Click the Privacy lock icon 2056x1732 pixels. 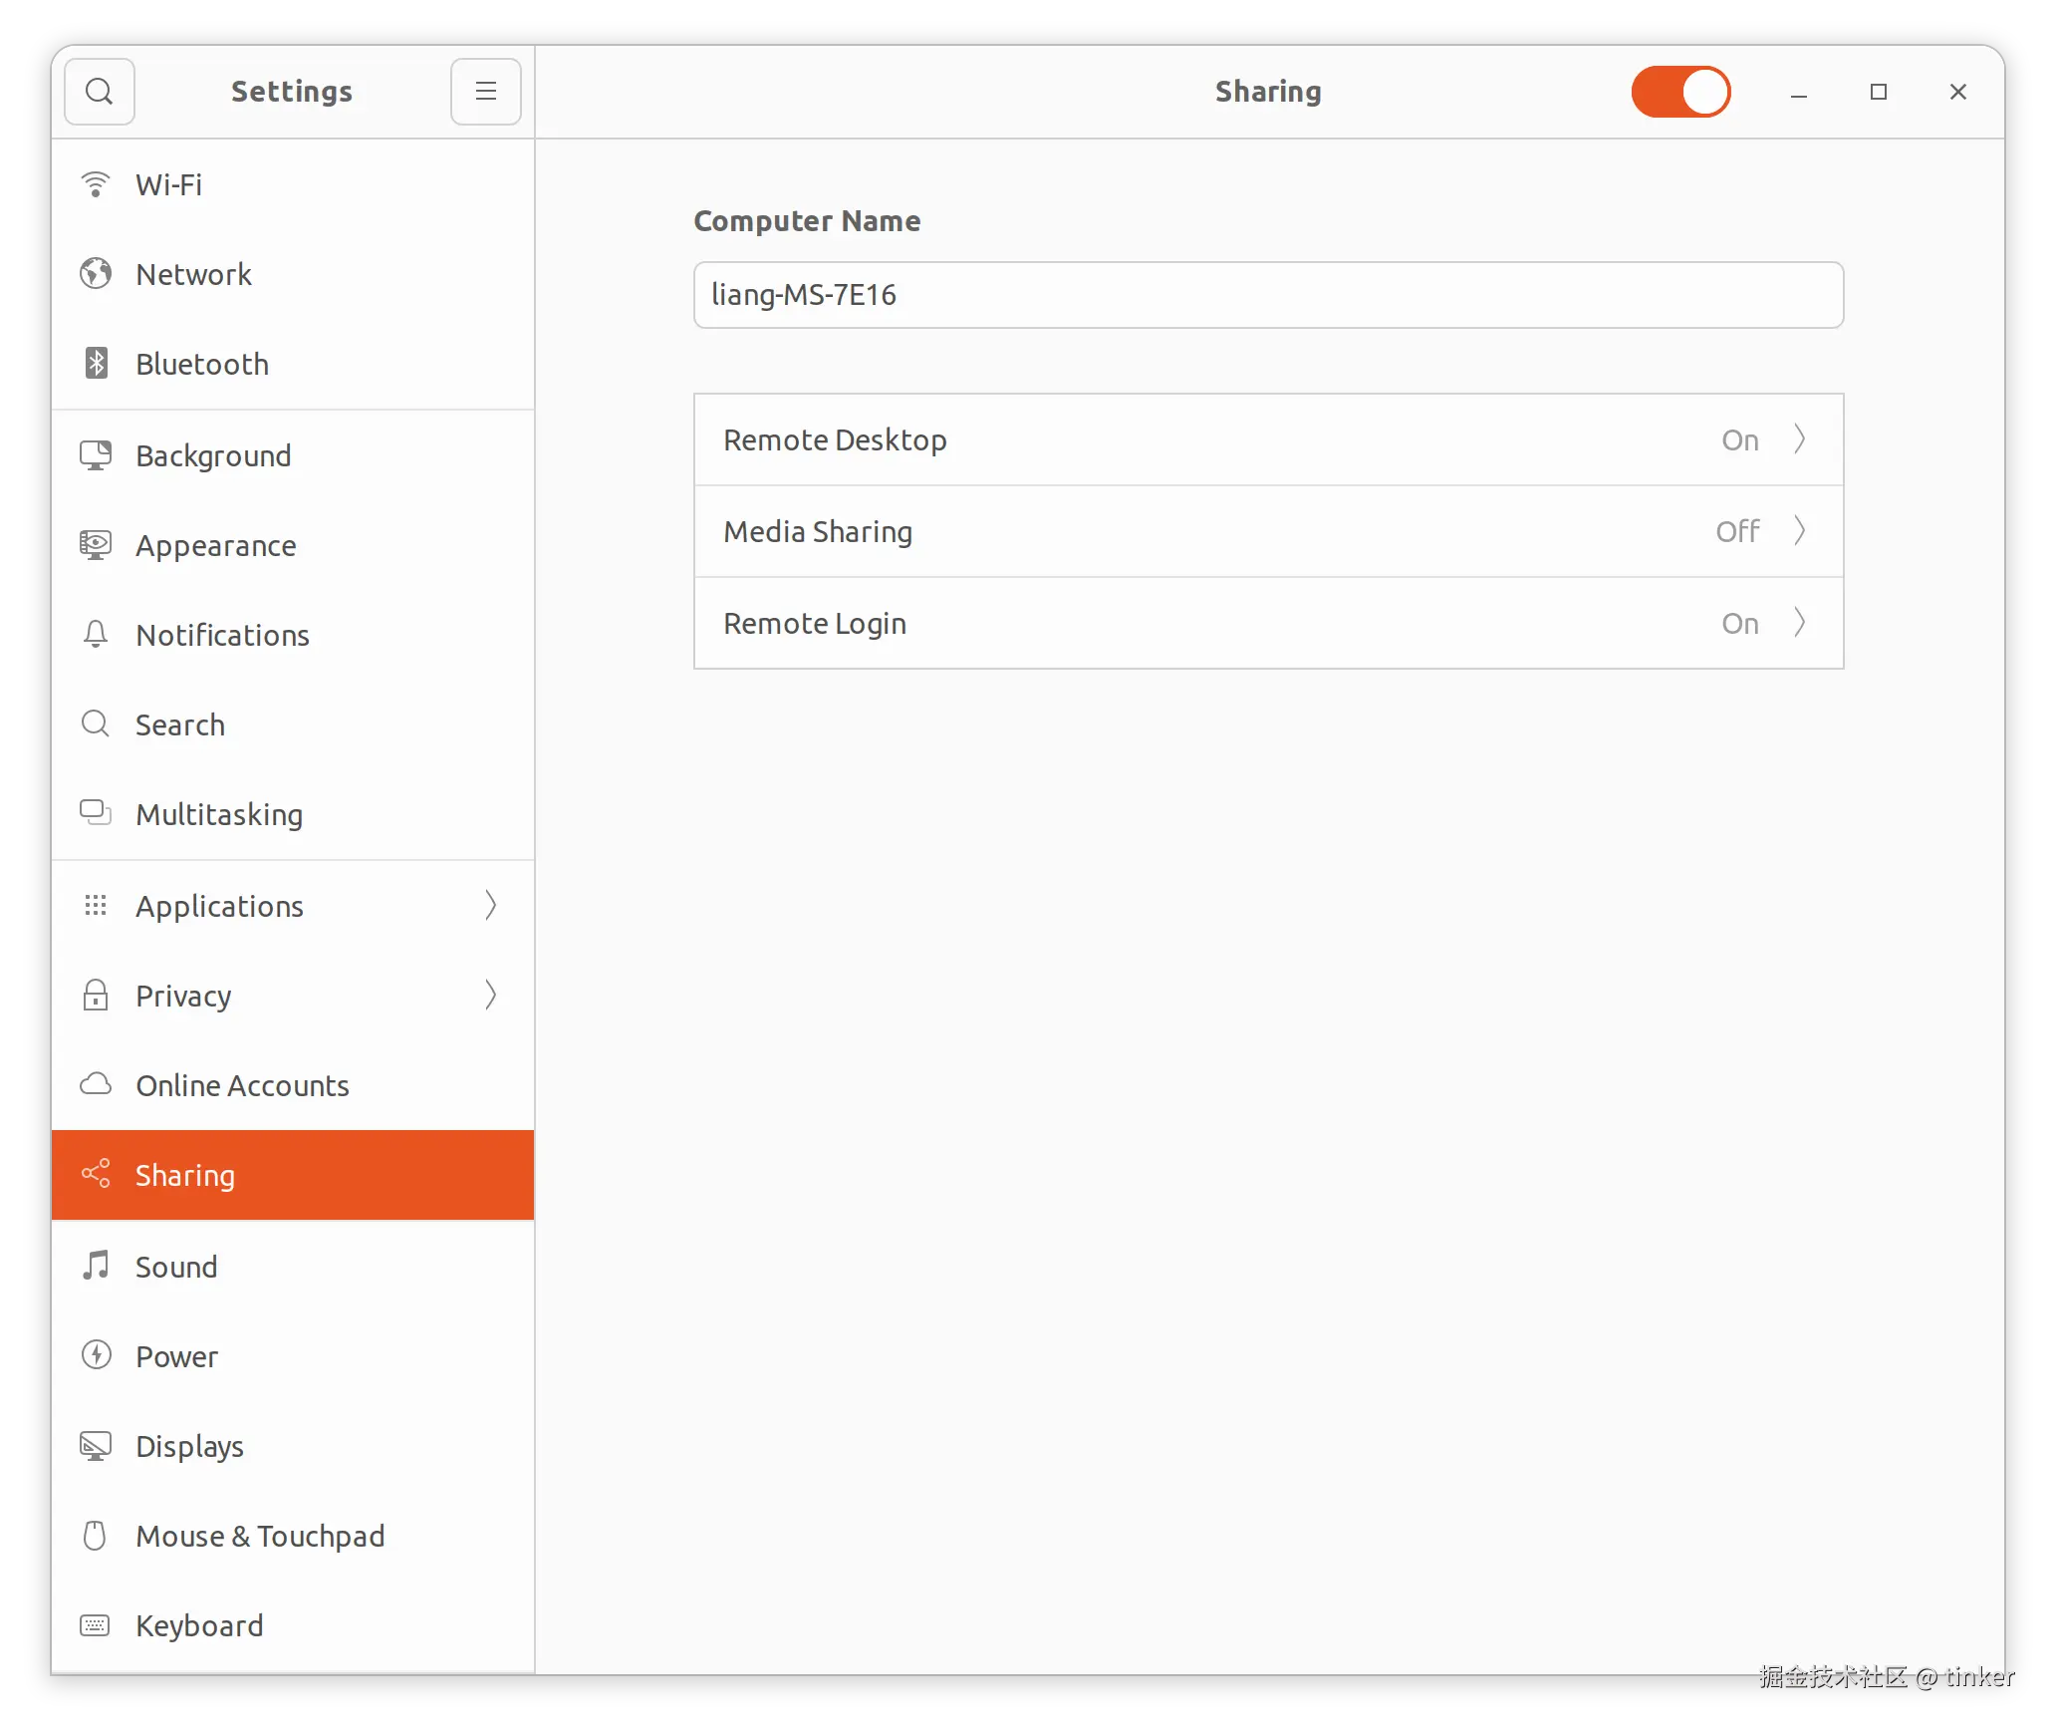[x=96, y=996]
